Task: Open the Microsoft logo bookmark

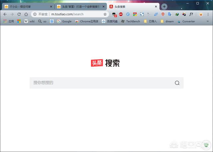Action: click(x=19, y=21)
